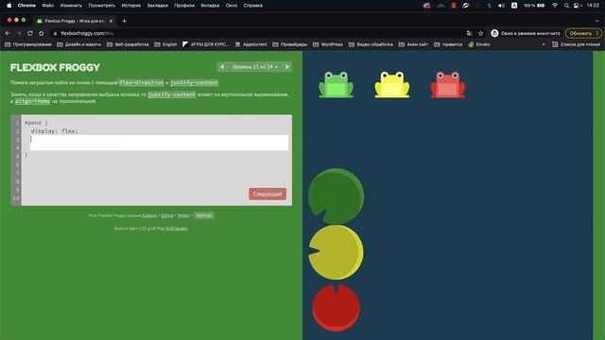The width and height of the screenshot is (605, 340).
Task: Bookmark the page with the star icon
Action: click(x=481, y=34)
